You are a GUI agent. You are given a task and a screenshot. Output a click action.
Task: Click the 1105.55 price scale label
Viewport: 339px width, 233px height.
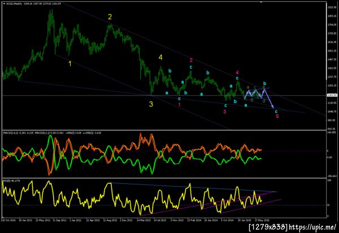pos(331,103)
